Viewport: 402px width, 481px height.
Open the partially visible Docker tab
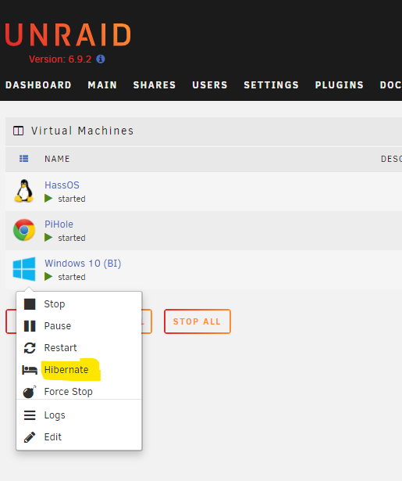click(x=390, y=85)
